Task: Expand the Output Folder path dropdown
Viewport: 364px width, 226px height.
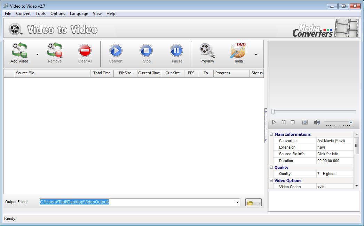Action: click(x=237, y=202)
